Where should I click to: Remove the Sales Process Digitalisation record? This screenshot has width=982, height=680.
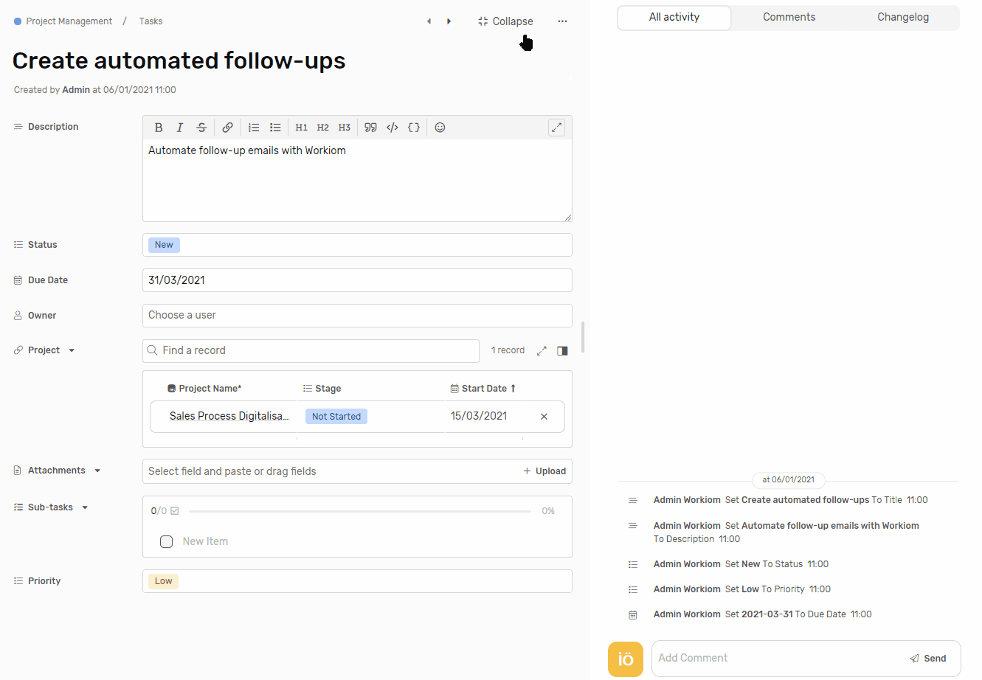click(x=544, y=417)
